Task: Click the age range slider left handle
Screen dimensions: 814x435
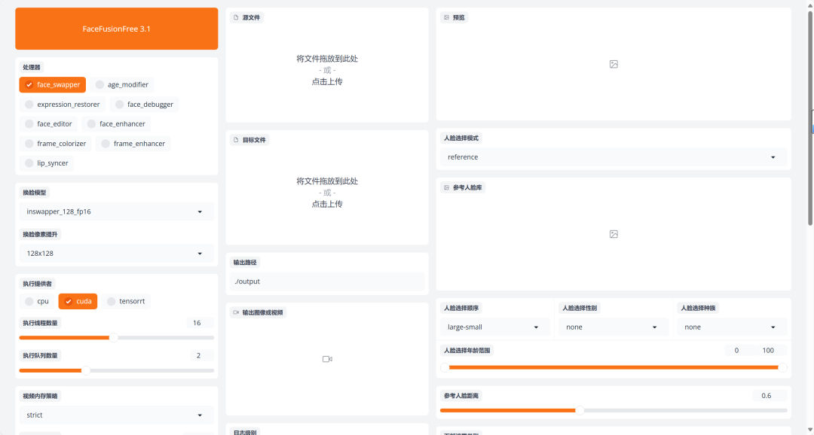Action: [x=445, y=367]
